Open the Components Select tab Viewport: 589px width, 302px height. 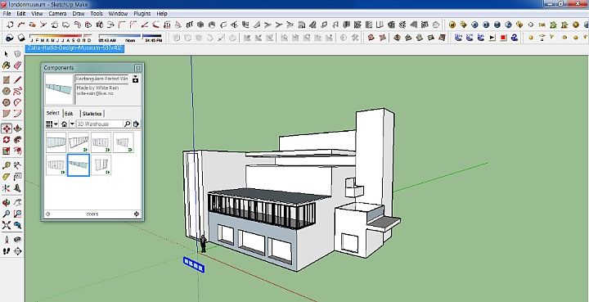coord(52,113)
